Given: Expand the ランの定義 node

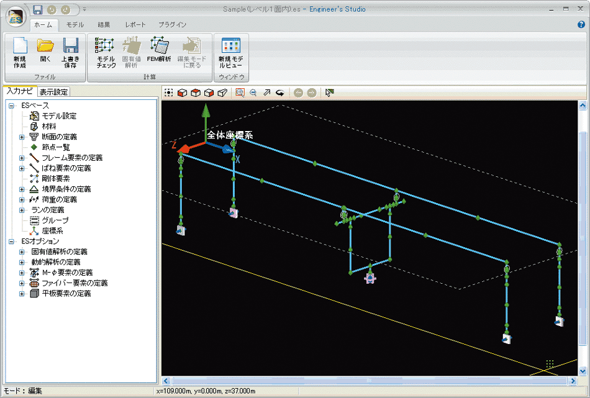Looking at the screenshot, I should tap(22, 210).
